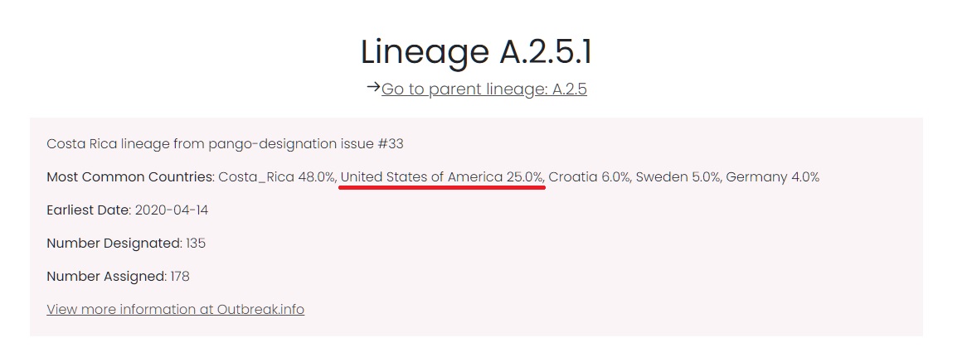Click the Number Assigned label
The height and width of the screenshot is (357, 967).
pyautogui.click(x=106, y=277)
